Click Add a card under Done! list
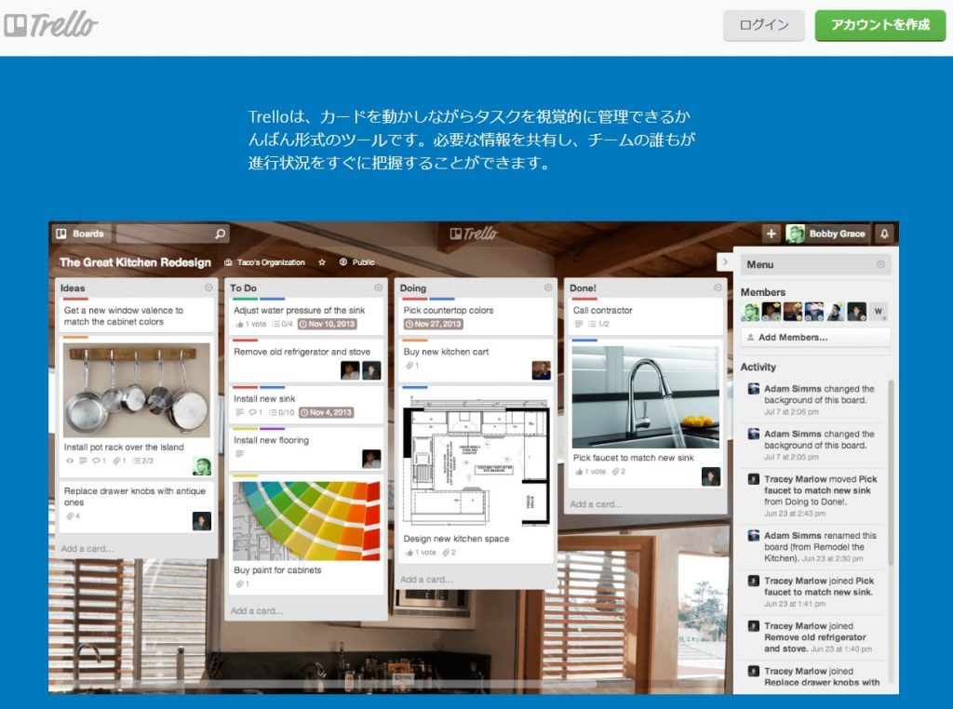This screenshot has height=709, width=953. pyautogui.click(x=597, y=504)
